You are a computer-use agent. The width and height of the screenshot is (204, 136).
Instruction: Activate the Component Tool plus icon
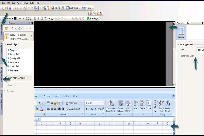point(40,8)
